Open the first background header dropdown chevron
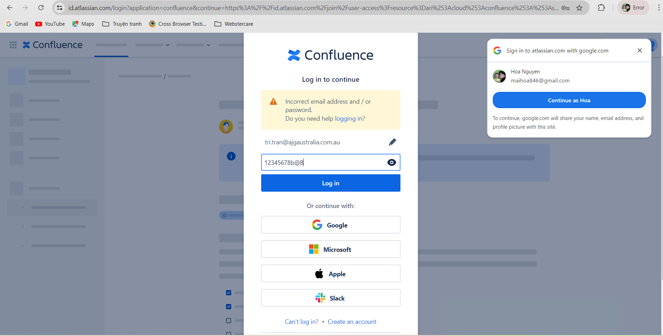The height and width of the screenshot is (336, 663). click(x=167, y=45)
